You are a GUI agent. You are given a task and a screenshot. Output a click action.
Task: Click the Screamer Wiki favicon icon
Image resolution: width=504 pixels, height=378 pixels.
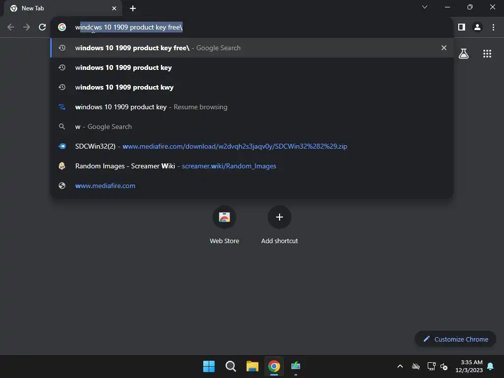62,166
